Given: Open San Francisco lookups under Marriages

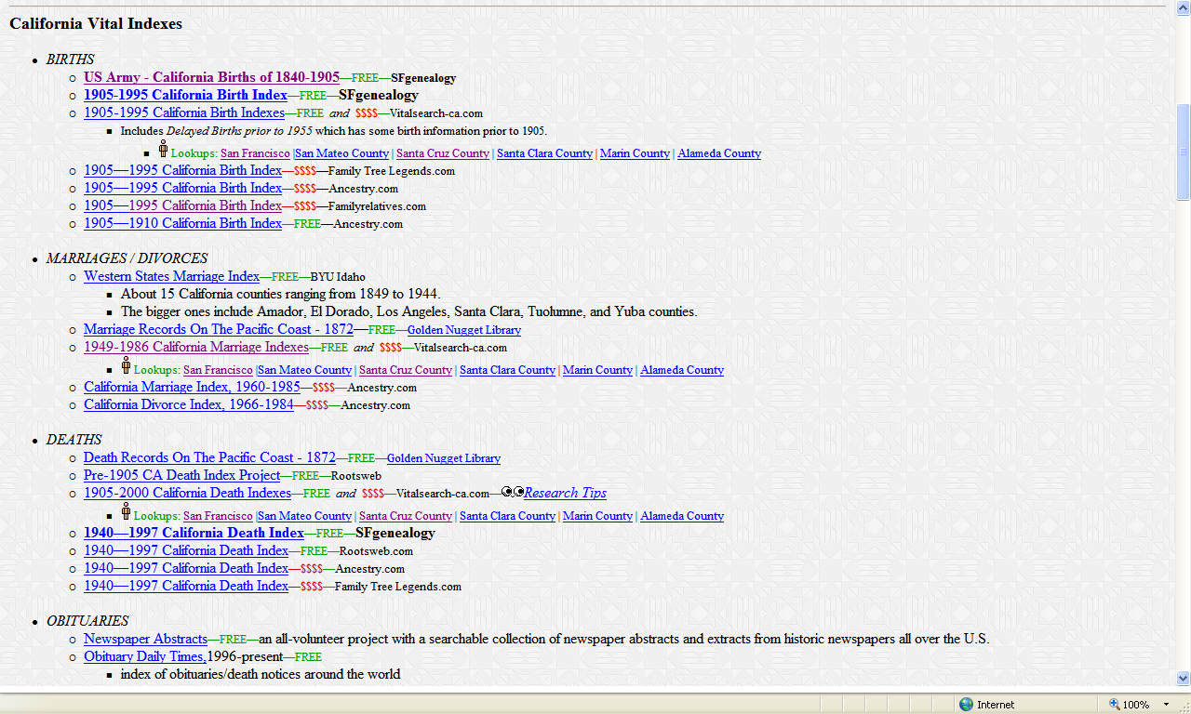Looking at the screenshot, I should click(218, 370).
